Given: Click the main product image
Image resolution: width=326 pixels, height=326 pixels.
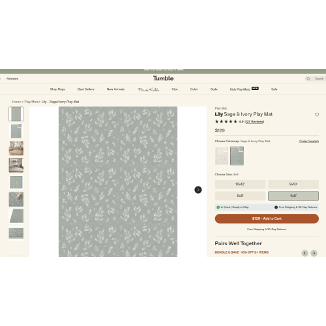Looking at the screenshot, I should coord(118,181).
